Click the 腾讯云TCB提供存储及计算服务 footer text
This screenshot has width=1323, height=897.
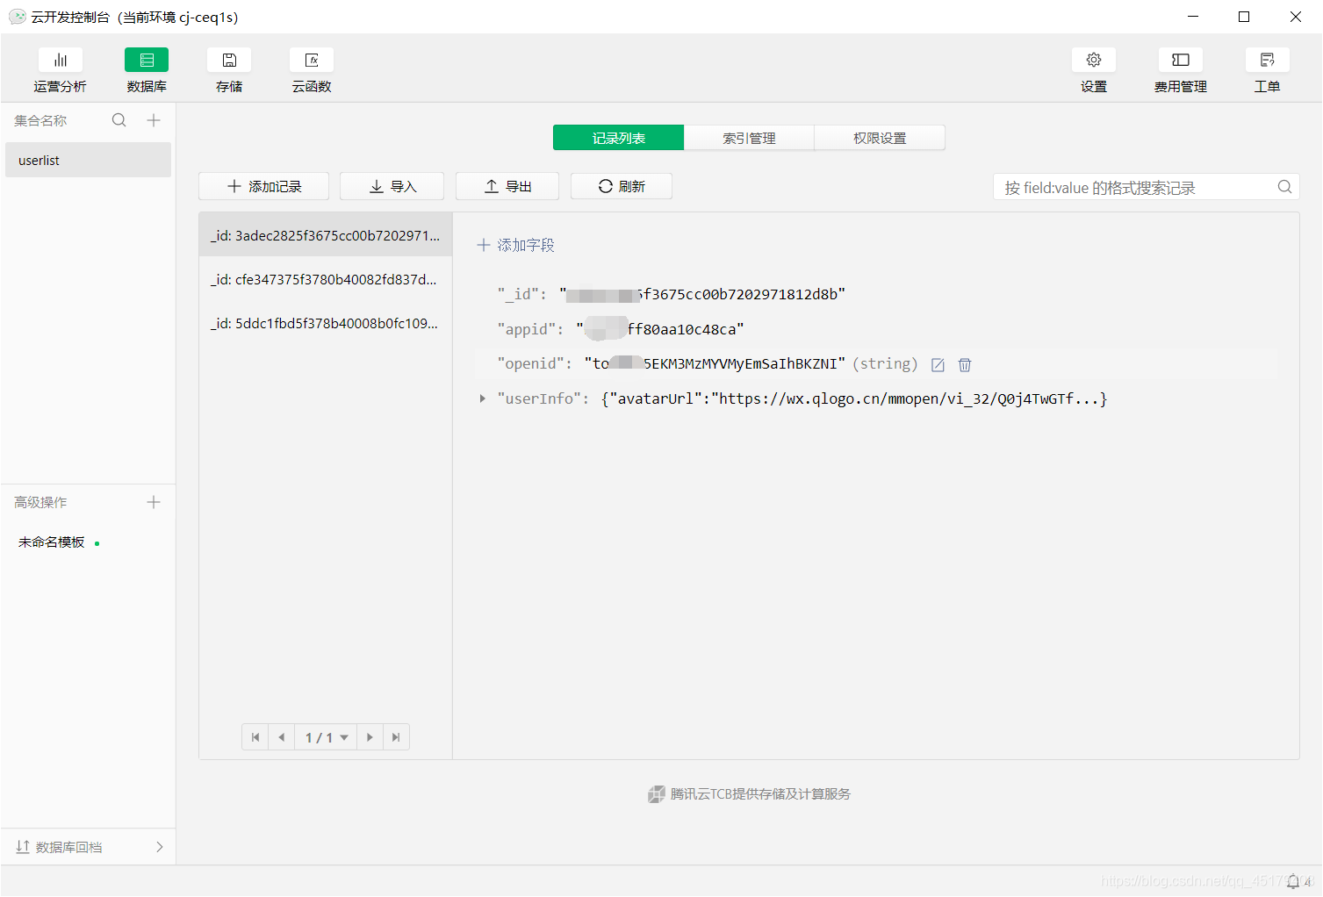tap(760, 794)
